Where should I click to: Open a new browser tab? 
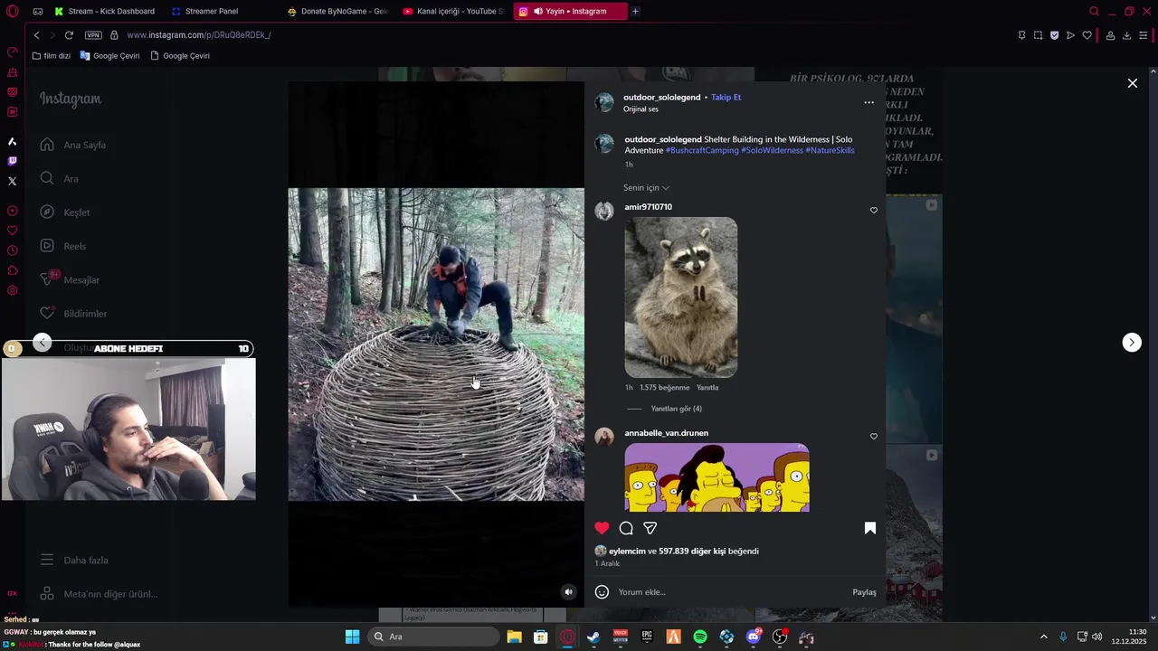tap(635, 12)
